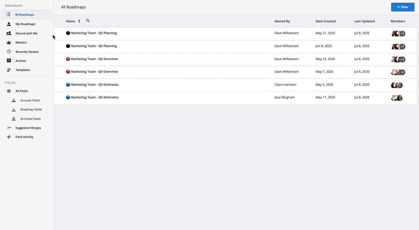419x230 pixels.
Task: Click Date Created May 17, 2020
Action: click(325, 97)
